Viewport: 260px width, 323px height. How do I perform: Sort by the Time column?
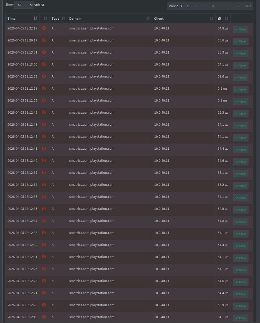22,19
